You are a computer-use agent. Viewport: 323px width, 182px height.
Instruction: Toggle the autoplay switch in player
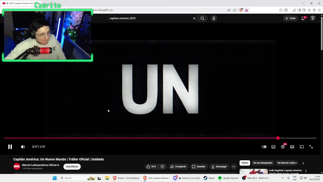[x=264, y=147]
